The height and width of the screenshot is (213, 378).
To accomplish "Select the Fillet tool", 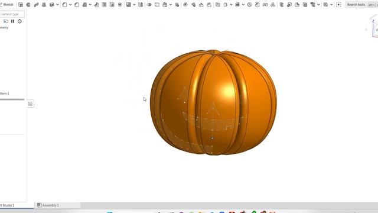I will (x=64, y=5).
